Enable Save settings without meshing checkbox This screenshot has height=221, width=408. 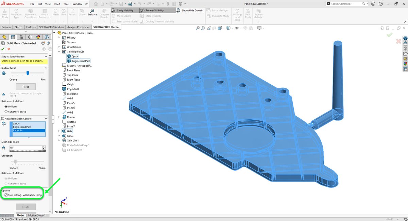coord(7,194)
